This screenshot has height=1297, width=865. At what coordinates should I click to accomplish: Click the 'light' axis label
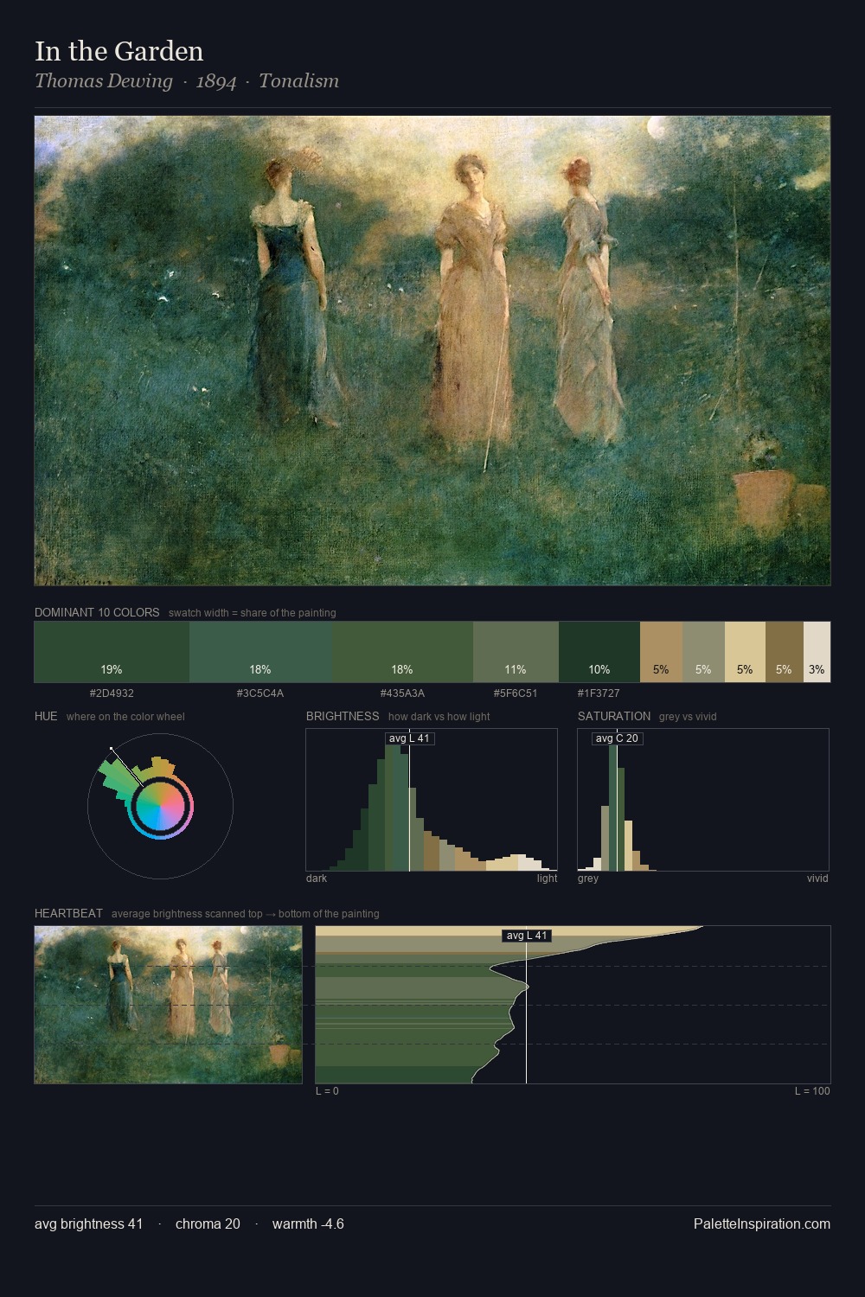548,879
